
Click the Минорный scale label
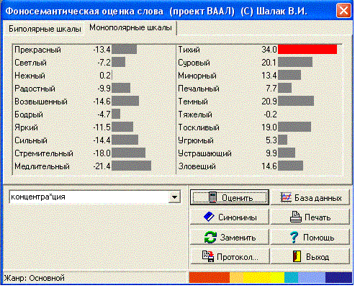point(197,76)
